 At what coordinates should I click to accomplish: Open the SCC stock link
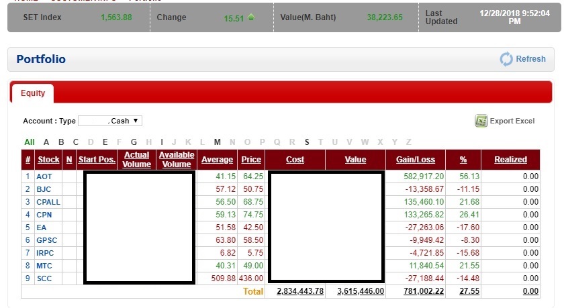44,278
